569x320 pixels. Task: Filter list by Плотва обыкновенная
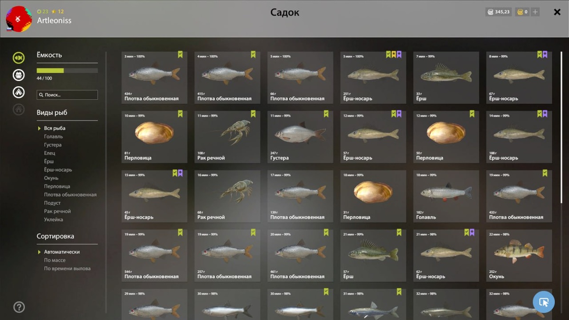pos(70,194)
